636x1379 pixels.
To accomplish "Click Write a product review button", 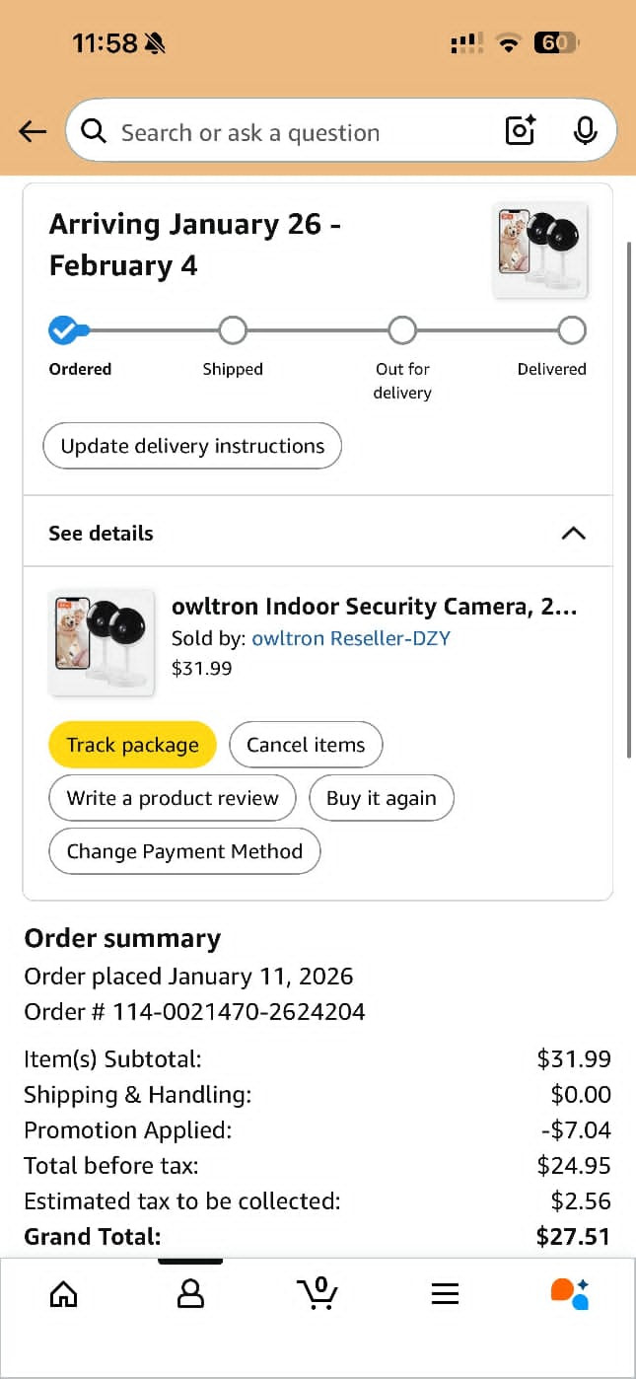I will click(173, 798).
